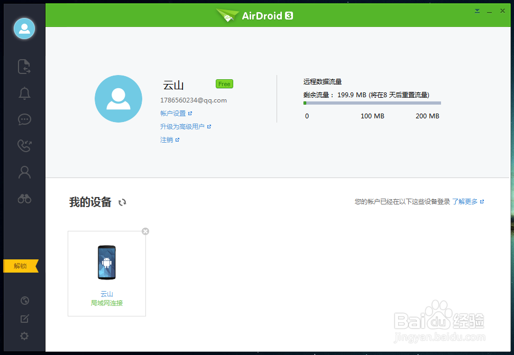Open the globe web icon in sidebar
514x355 pixels.
[24, 301]
